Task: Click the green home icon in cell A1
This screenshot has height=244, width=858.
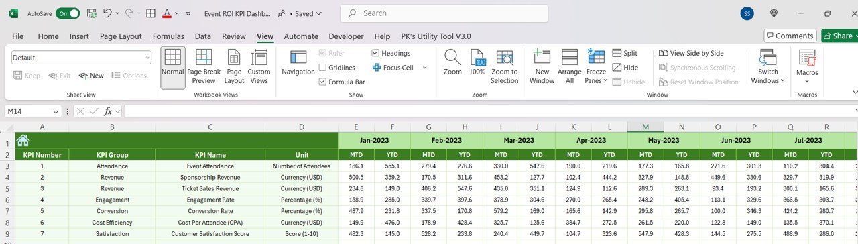Action: [x=23, y=140]
